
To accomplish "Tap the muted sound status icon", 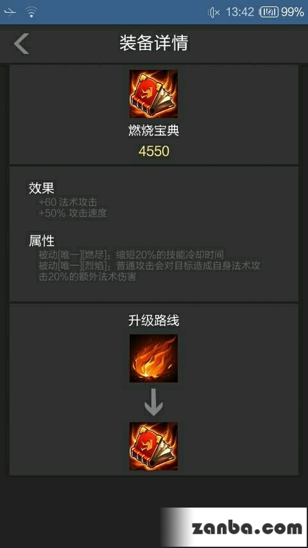I will [214, 13].
